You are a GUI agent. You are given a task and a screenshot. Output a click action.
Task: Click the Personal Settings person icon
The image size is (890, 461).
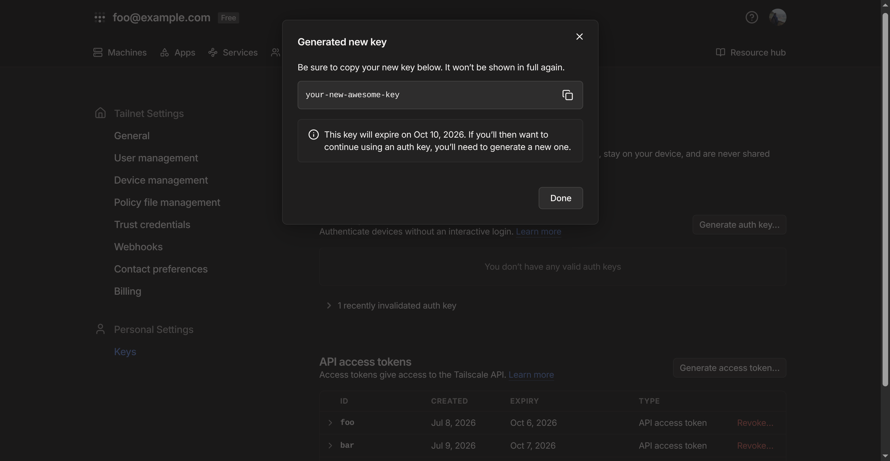click(100, 329)
